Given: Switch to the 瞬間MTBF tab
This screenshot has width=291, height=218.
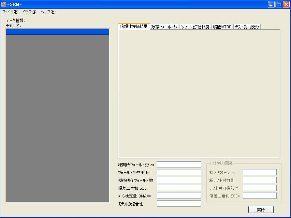Looking at the screenshot, I should click(x=222, y=27).
